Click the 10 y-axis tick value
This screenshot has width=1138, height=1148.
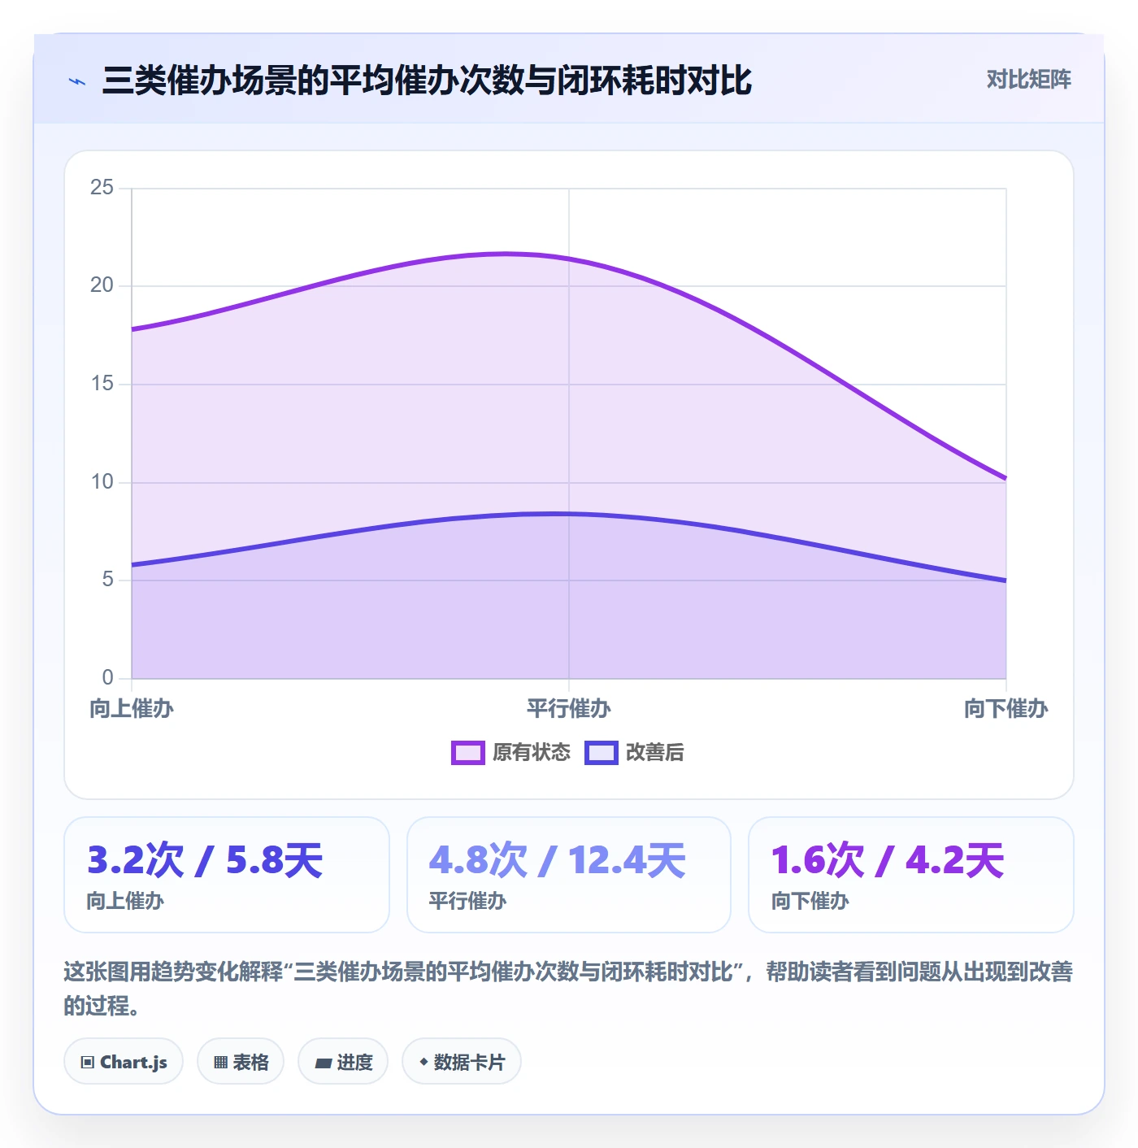point(102,482)
